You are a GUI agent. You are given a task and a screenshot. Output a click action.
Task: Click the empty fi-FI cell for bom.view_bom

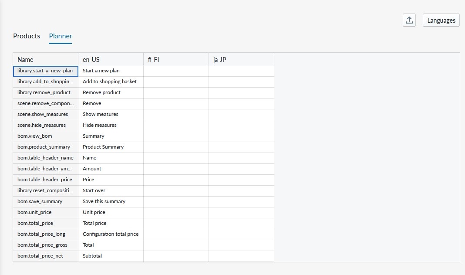pyautogui.click(x=176, y=136)
